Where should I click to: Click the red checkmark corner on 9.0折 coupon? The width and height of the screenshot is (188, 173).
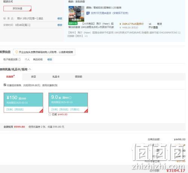[86, 111]
